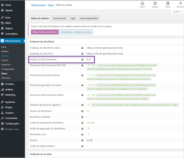Click the Usuários person icon
This screenshot has width=184, height=158.
[2, 113]
